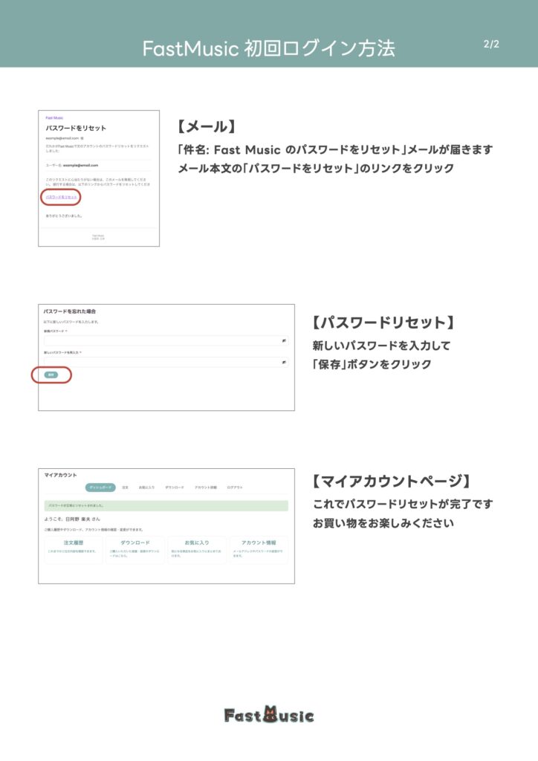Viewport: 538px width, 761px height.
Task: Toggle visibility eye in the new password field
Action: (285, 340)
